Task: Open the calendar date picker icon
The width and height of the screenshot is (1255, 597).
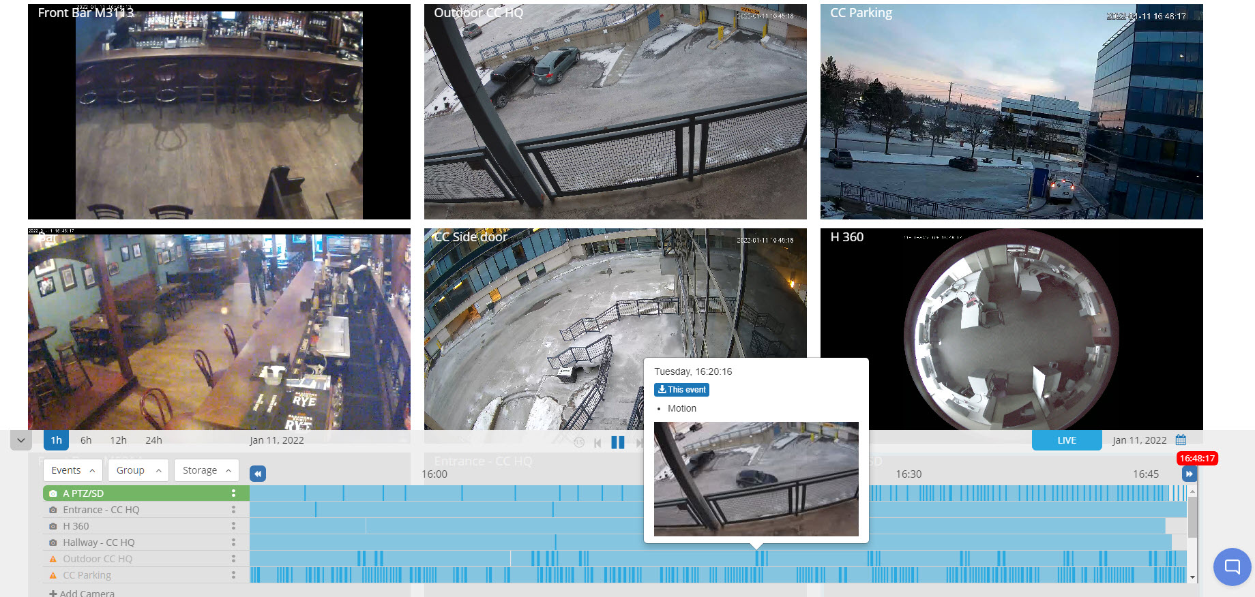Action: click(1181, 440)
